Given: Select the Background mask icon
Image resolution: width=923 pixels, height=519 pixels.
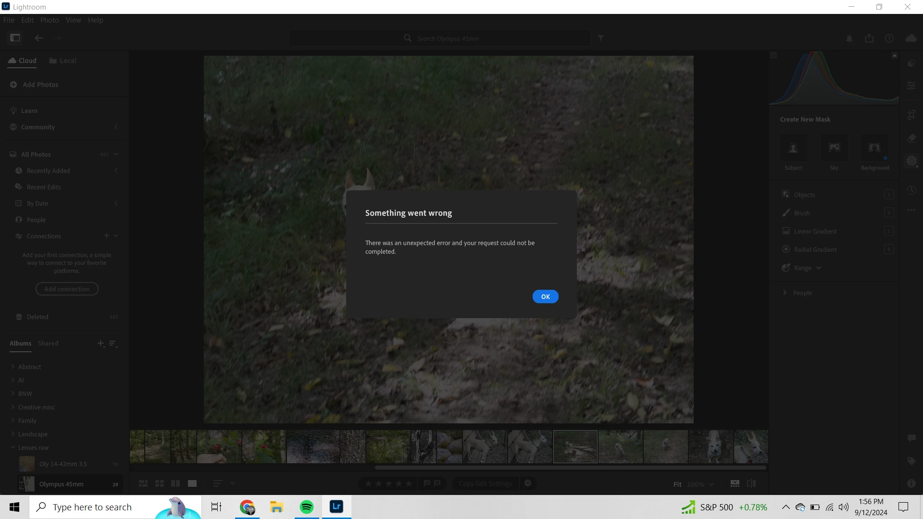Looking at the screenshot, I should 874,148.
